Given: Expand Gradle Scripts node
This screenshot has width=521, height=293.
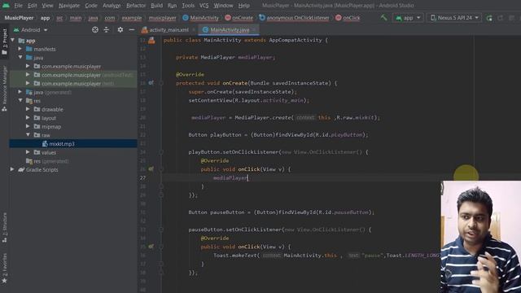Looking at the screenshot, I should 13,169.
